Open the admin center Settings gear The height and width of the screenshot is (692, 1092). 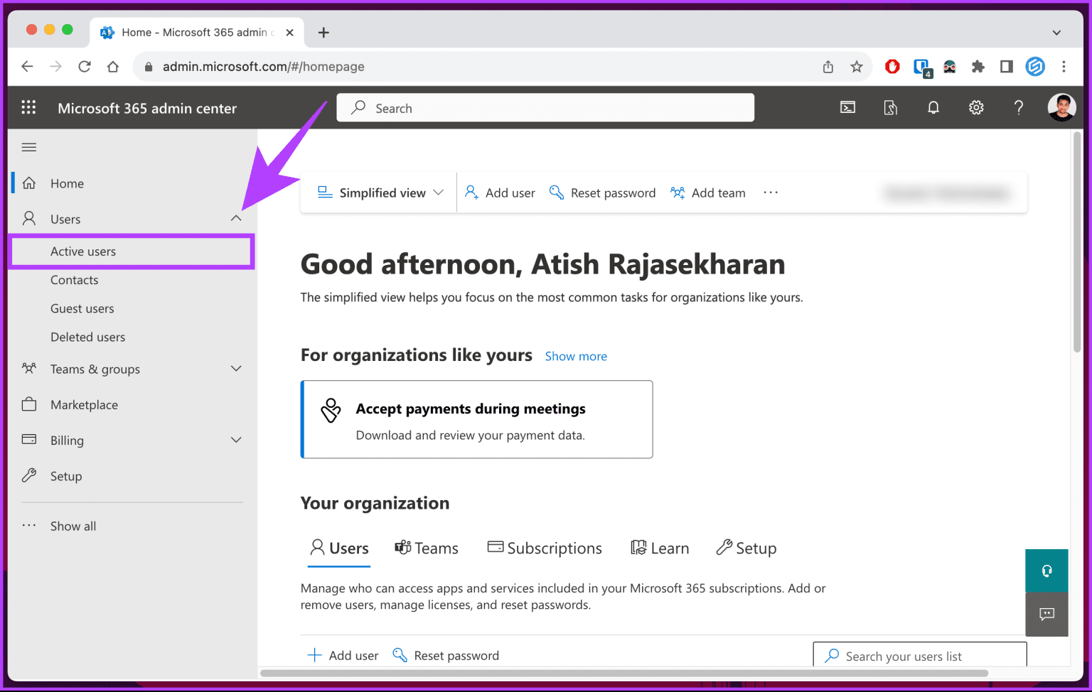[x=976, y=107]
